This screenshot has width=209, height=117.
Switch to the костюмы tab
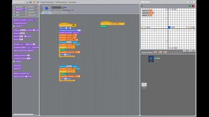coord(56,13)
